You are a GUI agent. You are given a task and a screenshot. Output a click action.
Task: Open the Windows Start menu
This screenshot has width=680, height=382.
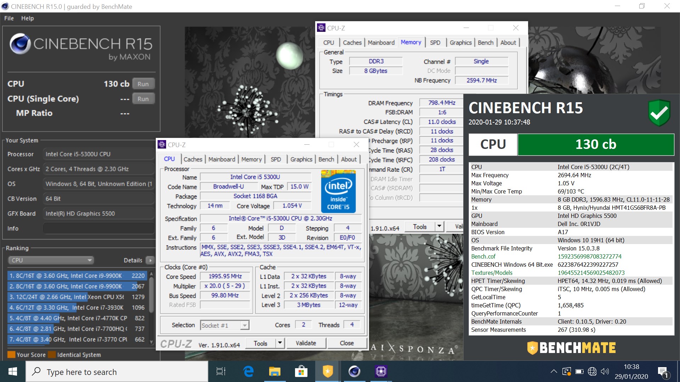click(x=13, y=371)
